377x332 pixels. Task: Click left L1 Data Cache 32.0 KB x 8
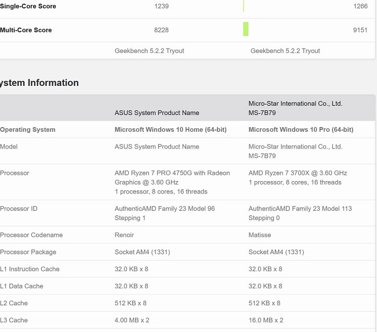click(131, 286)
